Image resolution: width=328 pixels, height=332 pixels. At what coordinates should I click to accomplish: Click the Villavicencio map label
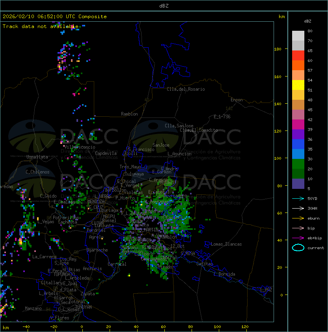(80, 147)
